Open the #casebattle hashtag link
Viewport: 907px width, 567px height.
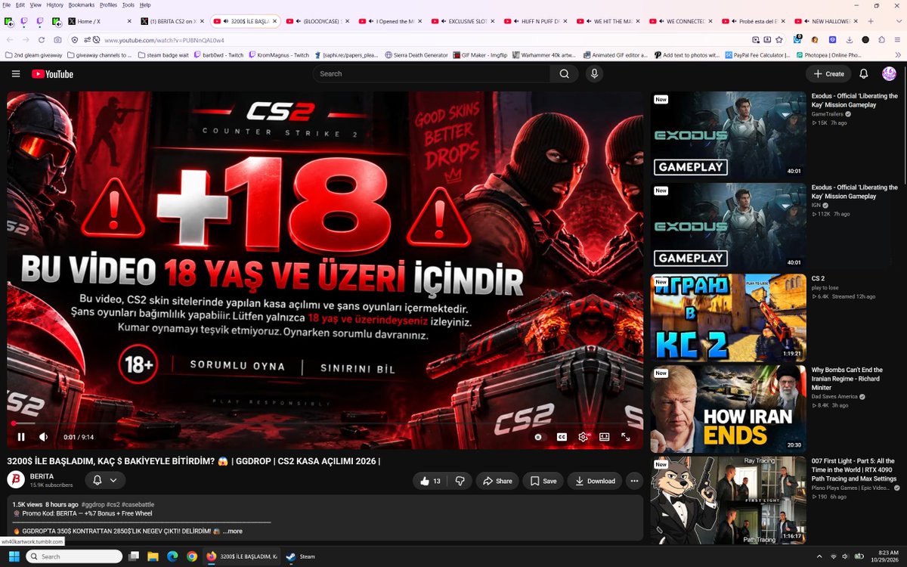(138, 504)
